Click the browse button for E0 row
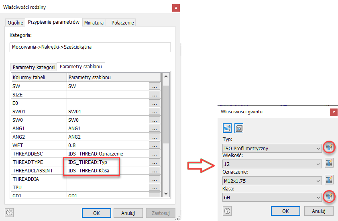338x221 pixels. pyautogui.click(x=155, y=103)
